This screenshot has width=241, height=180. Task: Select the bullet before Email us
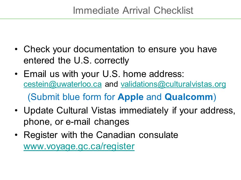(x=16, y=74)
